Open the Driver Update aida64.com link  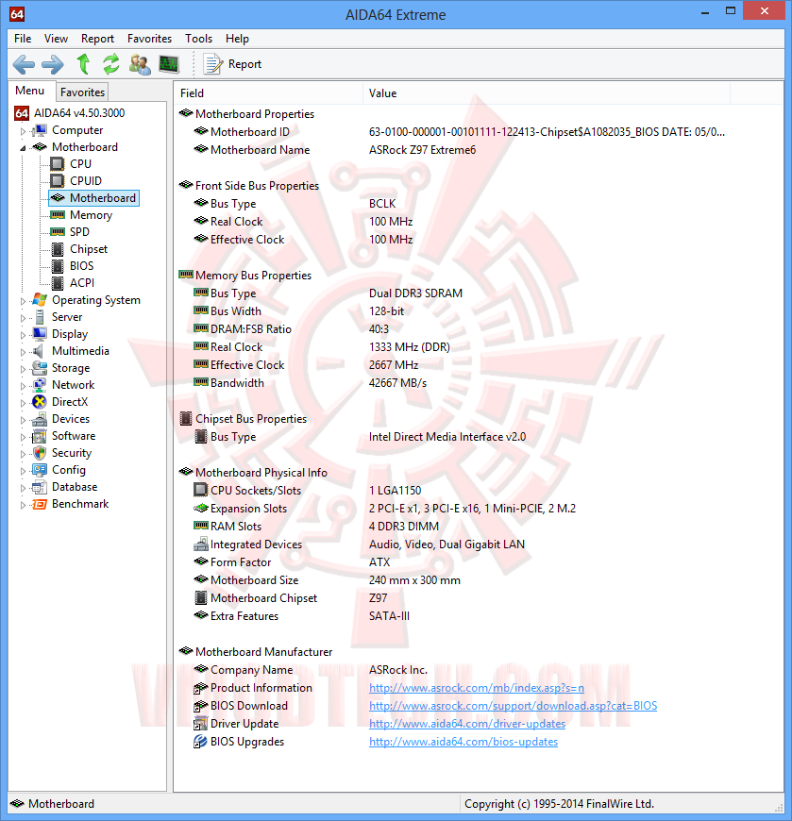tap(467, 724)
